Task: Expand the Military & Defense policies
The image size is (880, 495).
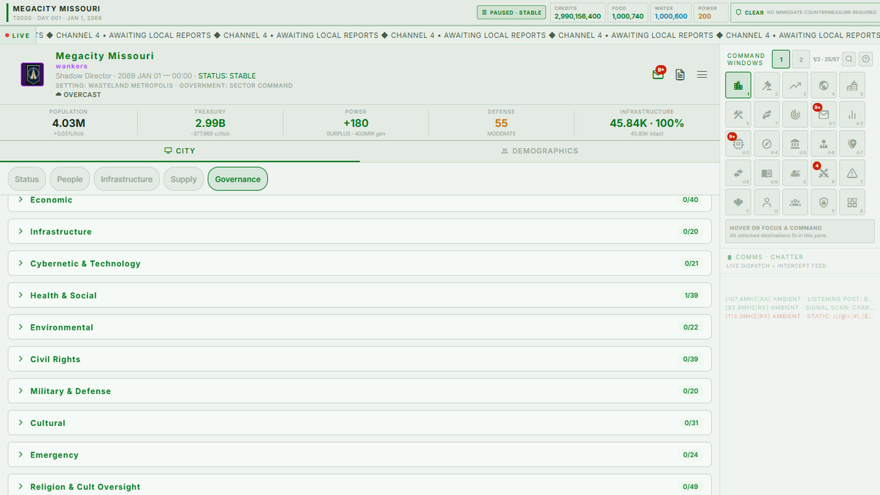Action: (359, 390)
